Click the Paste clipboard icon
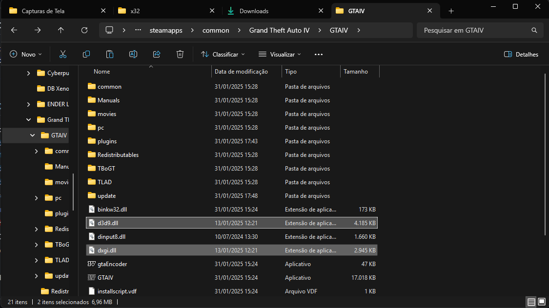 point(110,54)
